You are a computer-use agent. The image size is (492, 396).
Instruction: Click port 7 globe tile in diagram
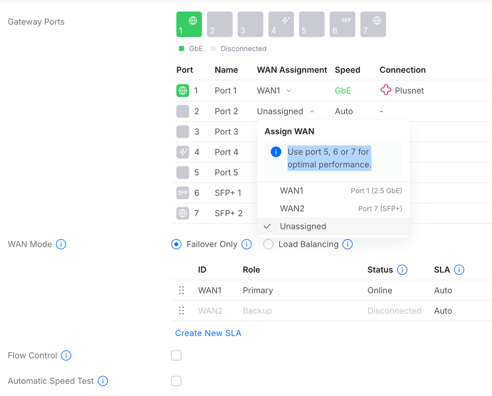point(373,25)
